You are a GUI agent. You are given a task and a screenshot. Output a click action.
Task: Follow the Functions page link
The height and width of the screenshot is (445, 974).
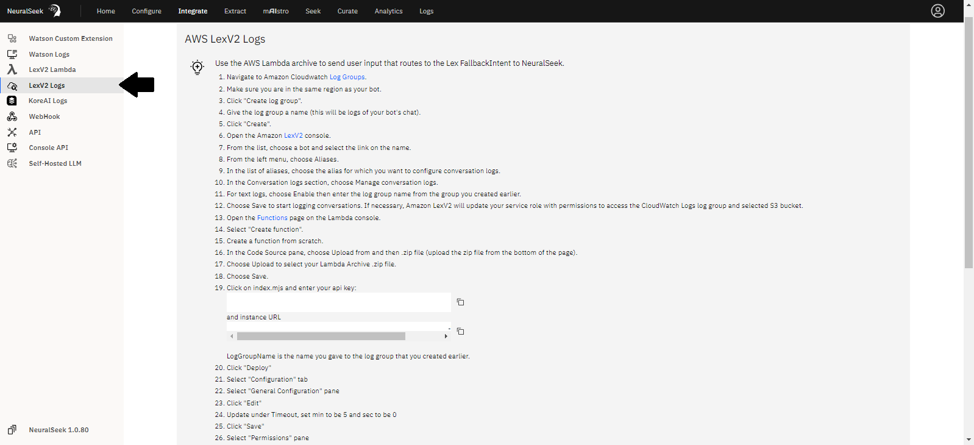click(x=272, y=218)
